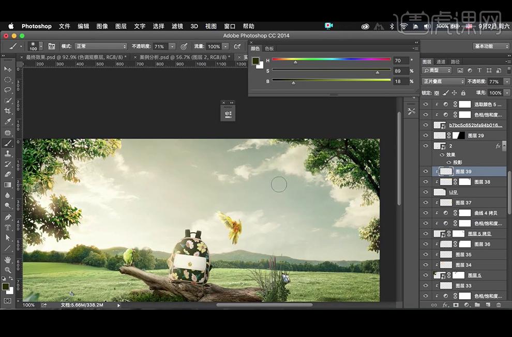This screenshot has width=512, height=337.
Task: Switch to the 通道 tab
Action: point(441,62)
